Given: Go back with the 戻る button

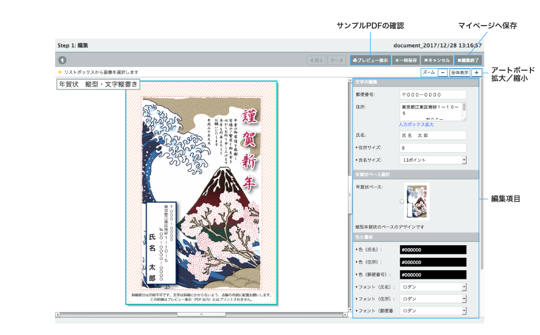Looking at the screenshot, I should tap(317, 60).
